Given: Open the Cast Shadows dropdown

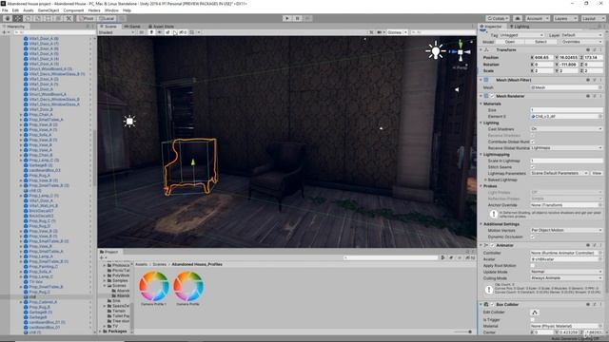Looking at the screenshot, I should click(566, 129).
